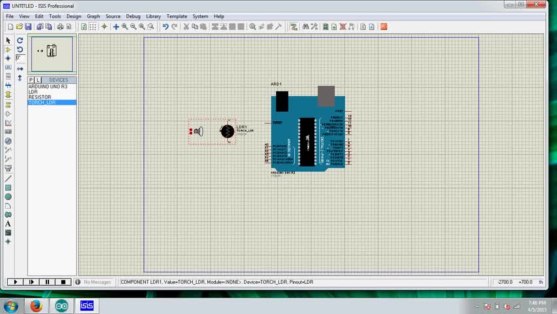
Task: Select the Virtual Instruments Mode tool
Action: [x=8, y=168]
